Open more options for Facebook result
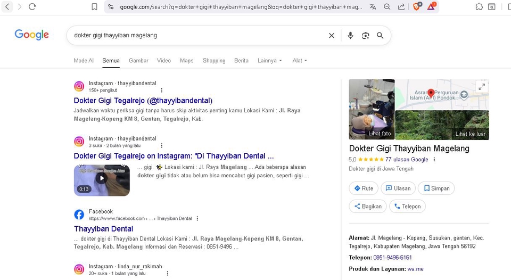The image size is (511, 280). [197, 218]
